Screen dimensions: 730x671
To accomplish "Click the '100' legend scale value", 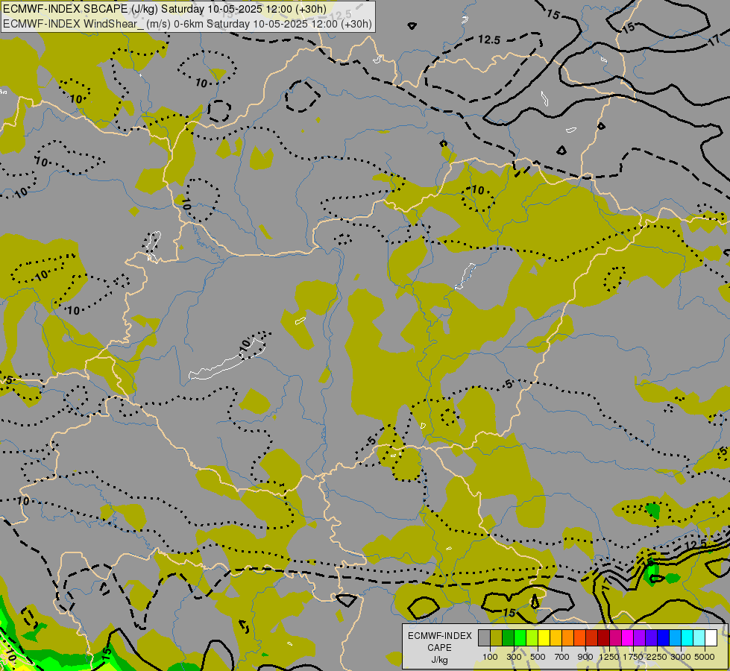I will coord(490,657).
